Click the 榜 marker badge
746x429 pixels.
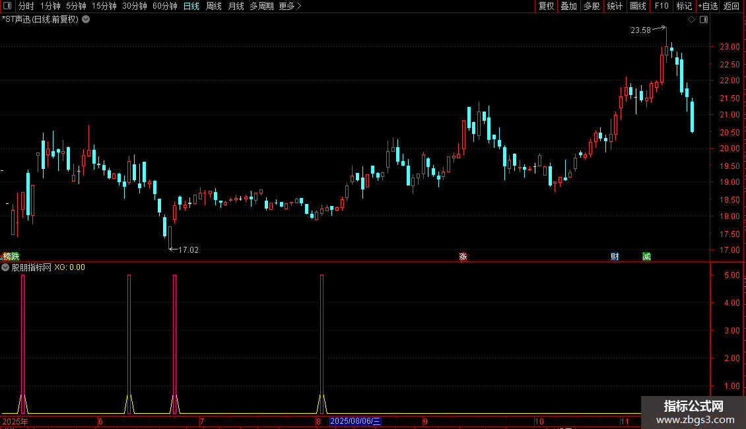coord(6,256)
